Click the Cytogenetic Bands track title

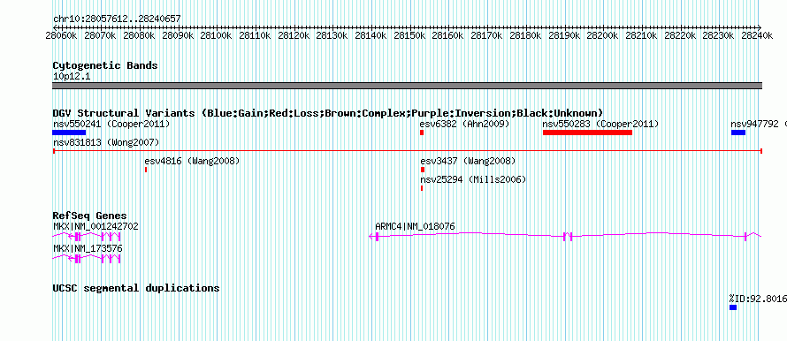point(105,65)
